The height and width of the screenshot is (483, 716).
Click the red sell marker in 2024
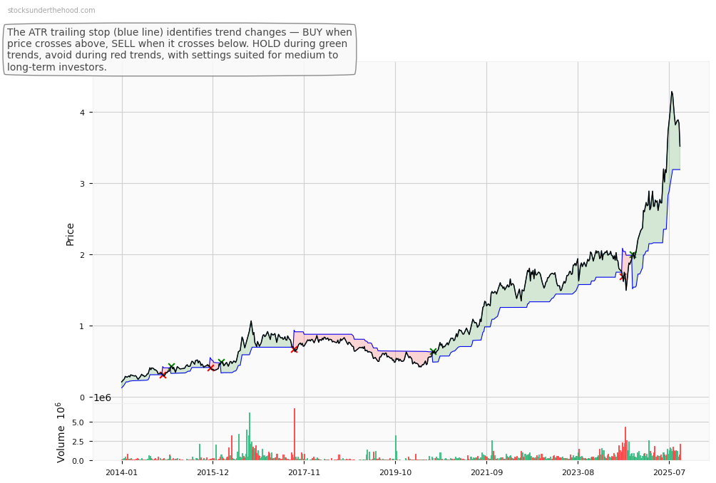pyautogui.click(x=623, y=276)
